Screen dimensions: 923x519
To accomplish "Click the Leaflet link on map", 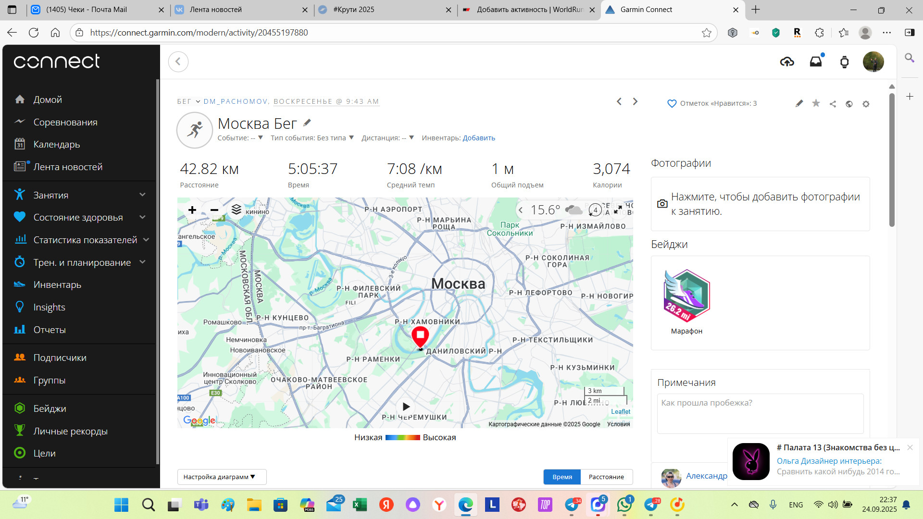I will 621,412.
